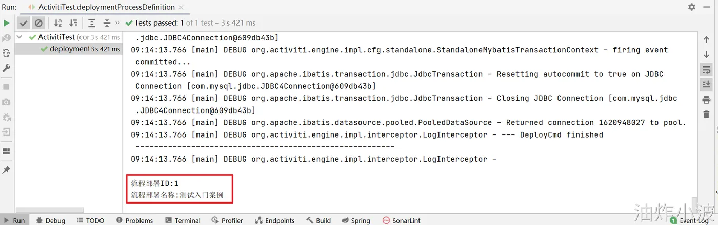Switch to the Debug tool window
This screenshot has width=718, height=225.
[50, 220]
